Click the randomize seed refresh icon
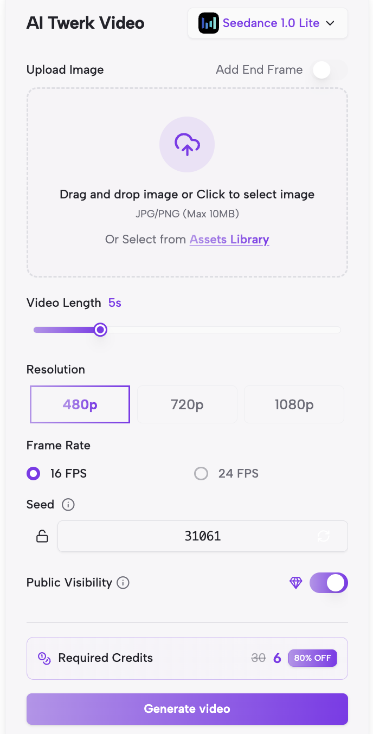This screenshot has height=734, width=373. coord(323,536)
